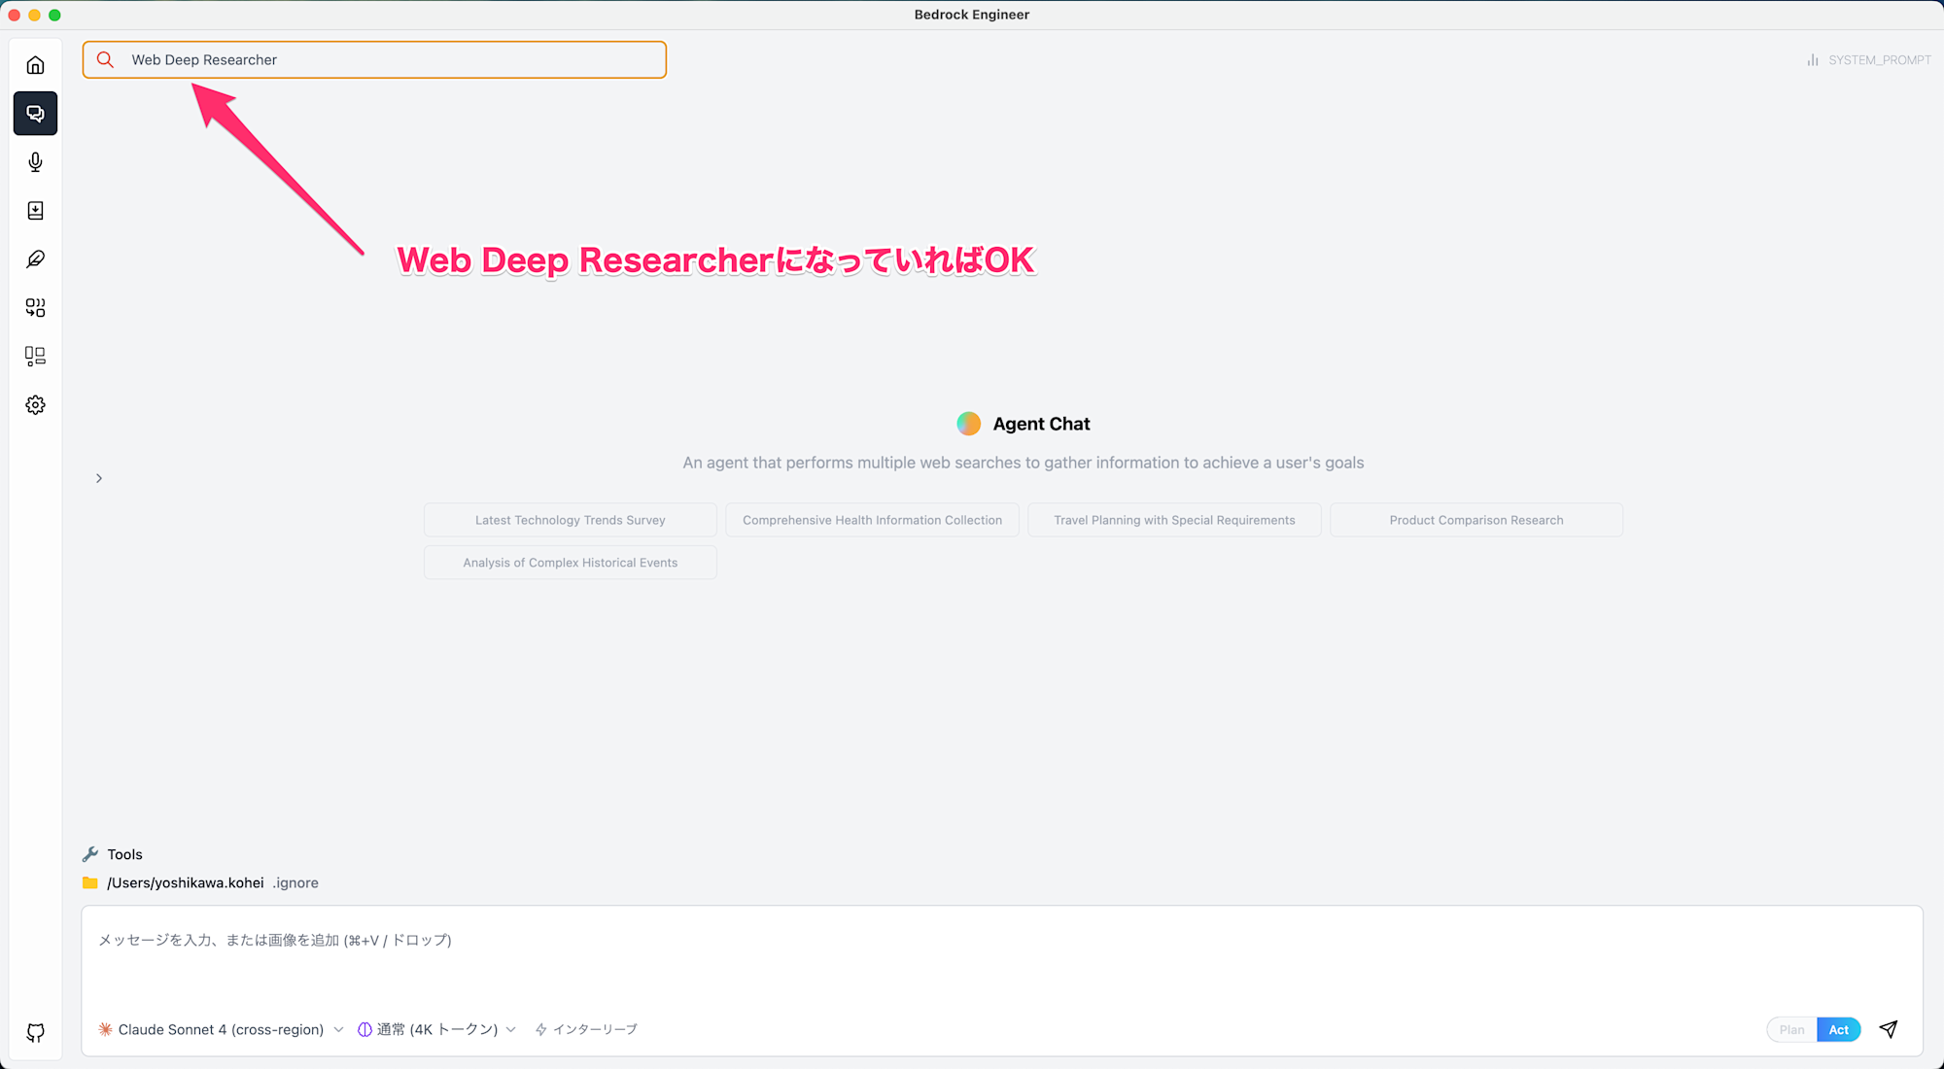Switch to Plan mode
Screen dimensions: 1944x1069
1791,1030
